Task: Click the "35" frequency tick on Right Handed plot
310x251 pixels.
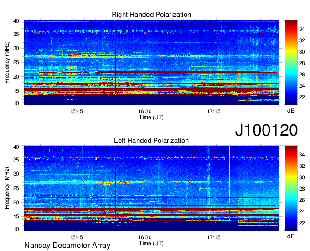Action: 16,34
